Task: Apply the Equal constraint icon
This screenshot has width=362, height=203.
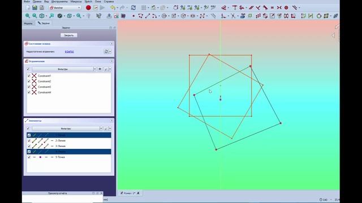Action: coord(272,7)
